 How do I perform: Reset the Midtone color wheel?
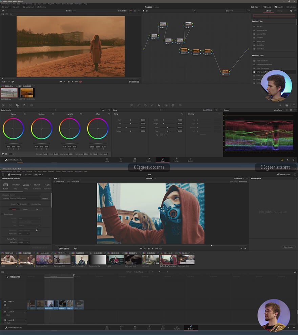pyautogui.click(x=53, y=114)
